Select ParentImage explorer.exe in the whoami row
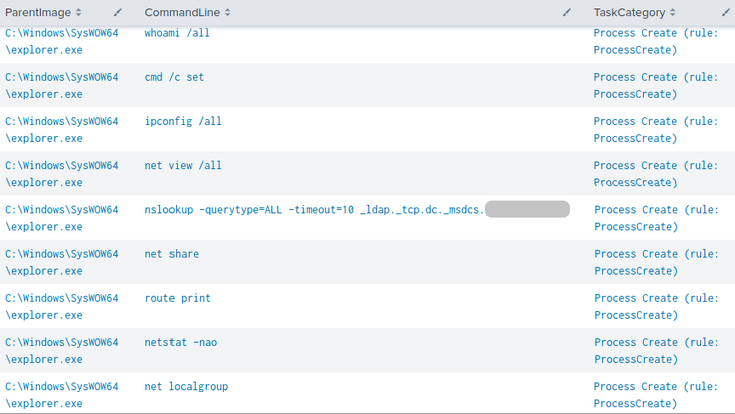The width and height of the screenshot is (735, 414). tap(61, 41)
